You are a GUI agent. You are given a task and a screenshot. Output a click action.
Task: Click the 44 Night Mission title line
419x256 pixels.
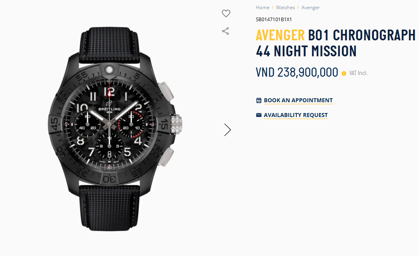[x=306, y=51]
